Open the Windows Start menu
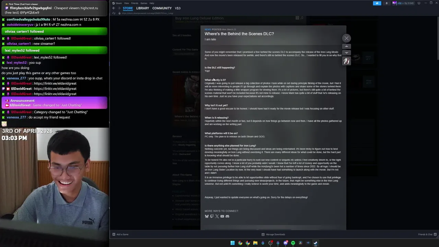The width and height of the screenshot is (439, 247). tap(233, 243)
